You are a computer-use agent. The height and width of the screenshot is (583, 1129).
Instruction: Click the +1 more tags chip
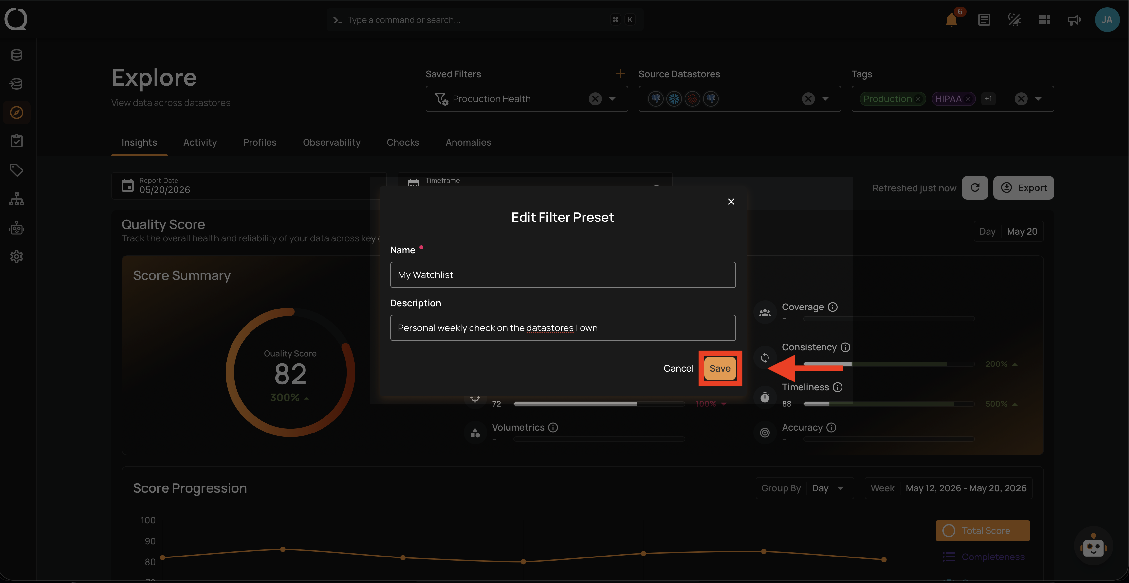(x=988, y=99)
